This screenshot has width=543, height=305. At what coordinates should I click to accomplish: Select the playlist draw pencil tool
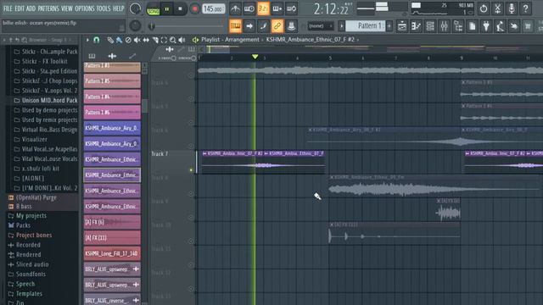pos(110,40)
